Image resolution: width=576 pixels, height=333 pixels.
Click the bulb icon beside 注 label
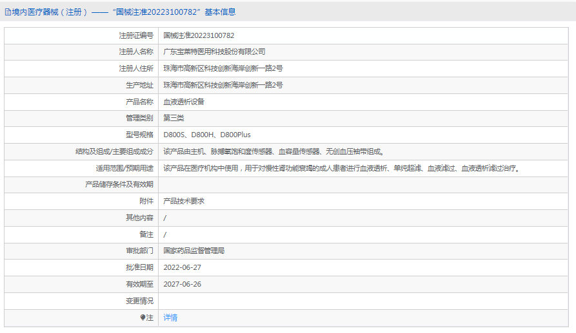[143, 318]
